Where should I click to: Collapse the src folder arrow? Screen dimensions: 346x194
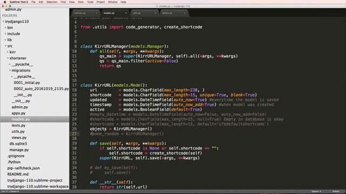point(5,46)
